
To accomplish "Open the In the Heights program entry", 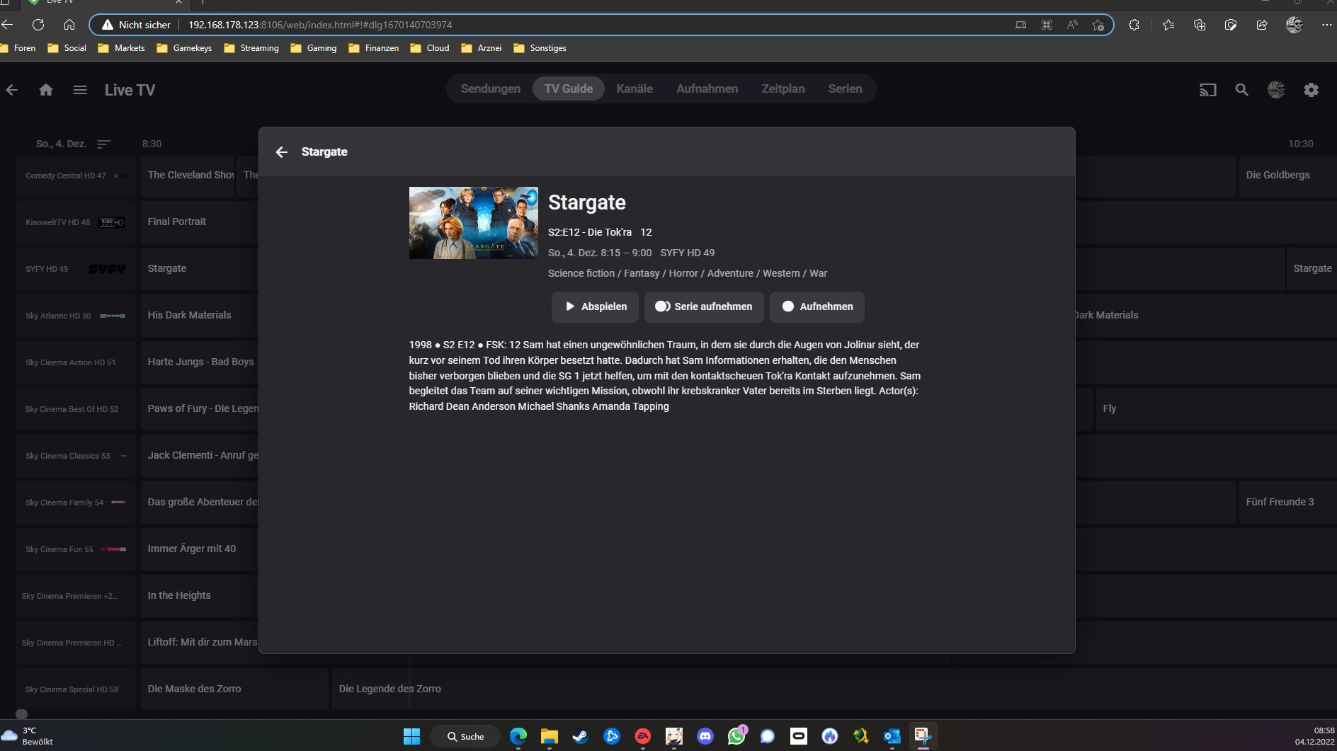I will click(200, 596).
